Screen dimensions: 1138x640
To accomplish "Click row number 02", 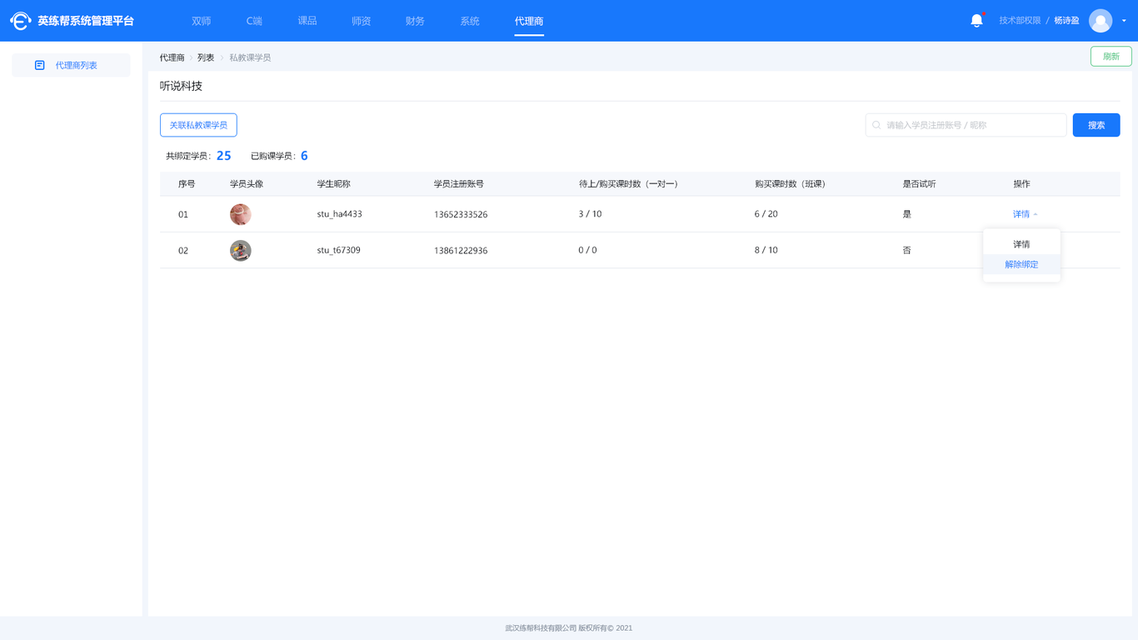I will click(183, 250).
